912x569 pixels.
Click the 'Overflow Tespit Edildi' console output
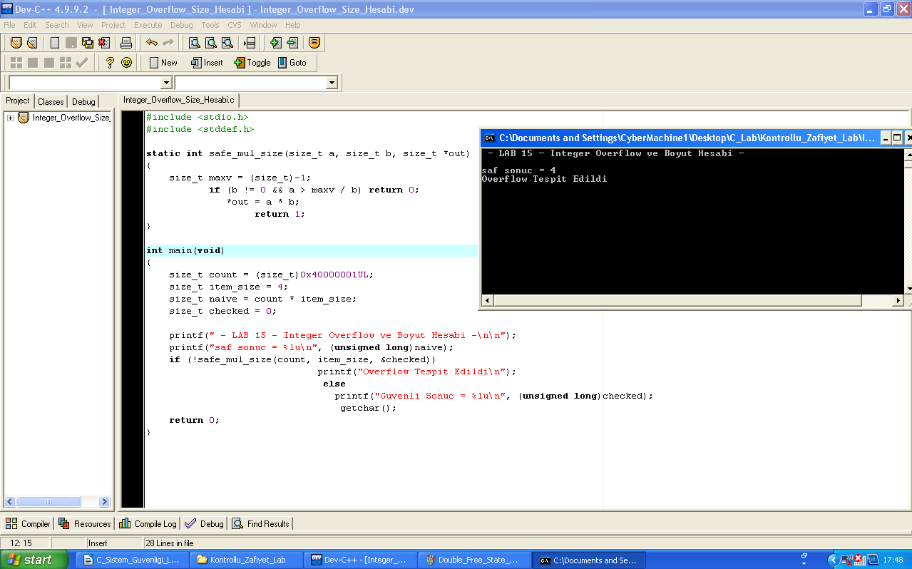click(544, 179)
